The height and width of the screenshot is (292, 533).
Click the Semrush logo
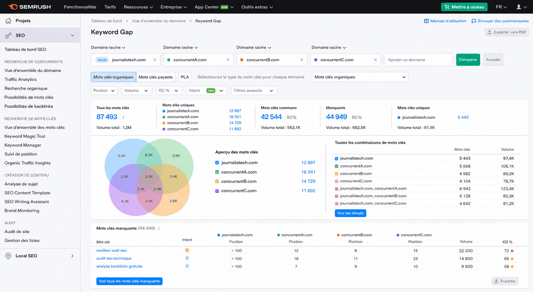[29, 7]
